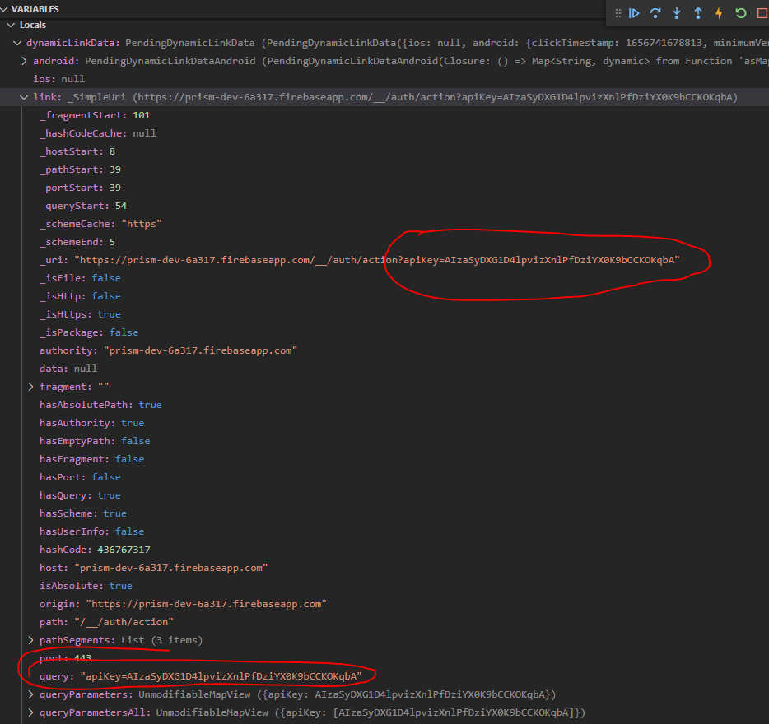
Task: Select the ios: null row
Action: pyautogui.click(x=384, y=79)
